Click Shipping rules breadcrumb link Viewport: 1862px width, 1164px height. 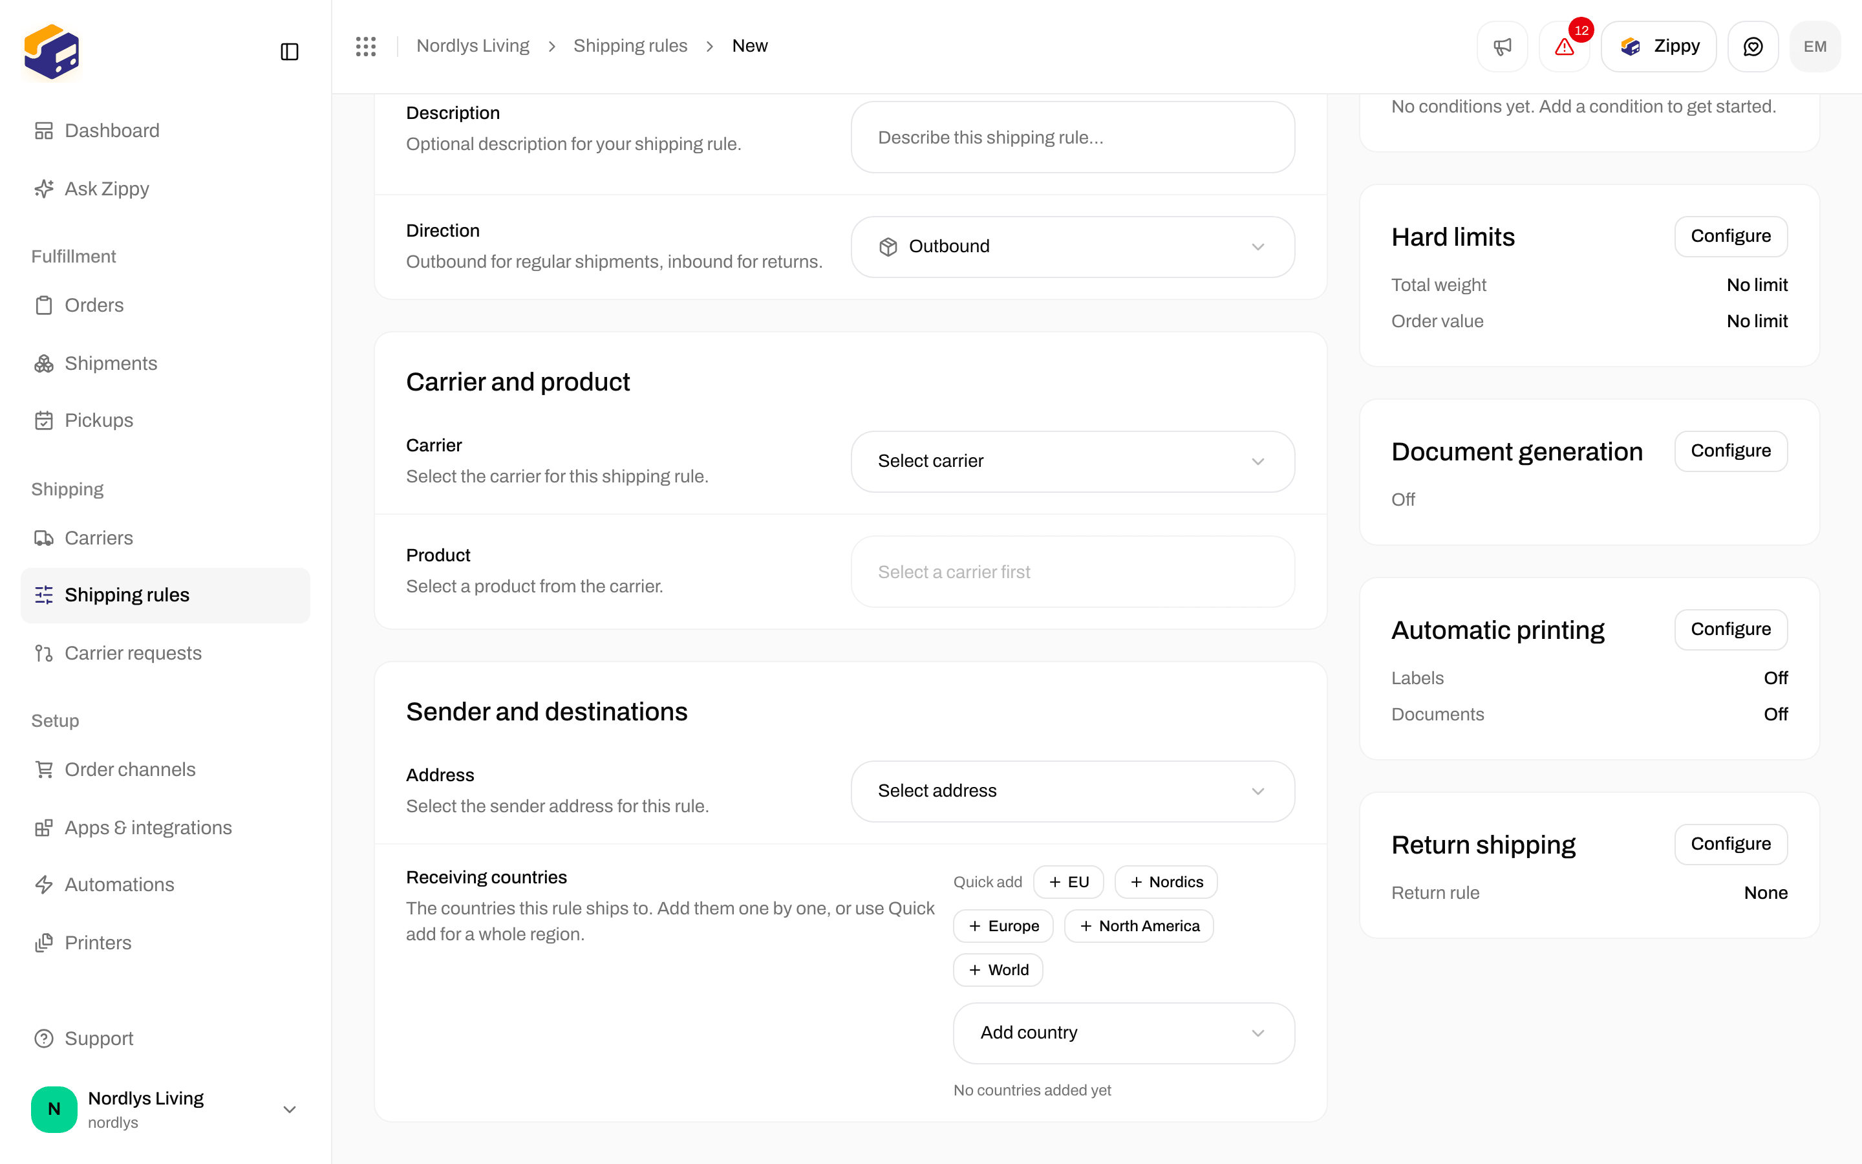coord(630,46)
